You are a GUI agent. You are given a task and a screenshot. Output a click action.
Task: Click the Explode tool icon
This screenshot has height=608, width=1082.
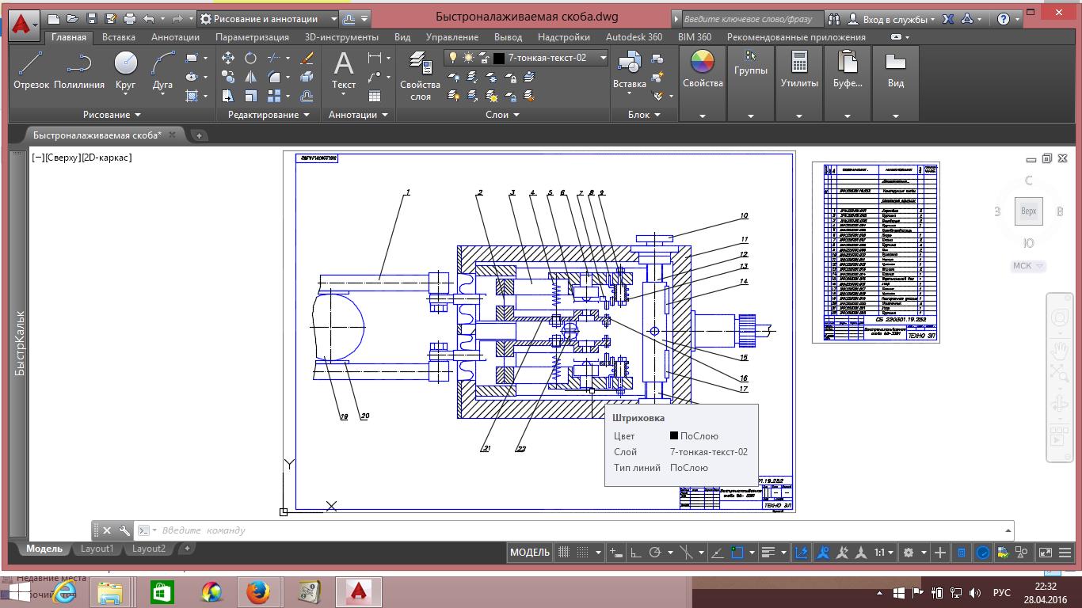307,77
